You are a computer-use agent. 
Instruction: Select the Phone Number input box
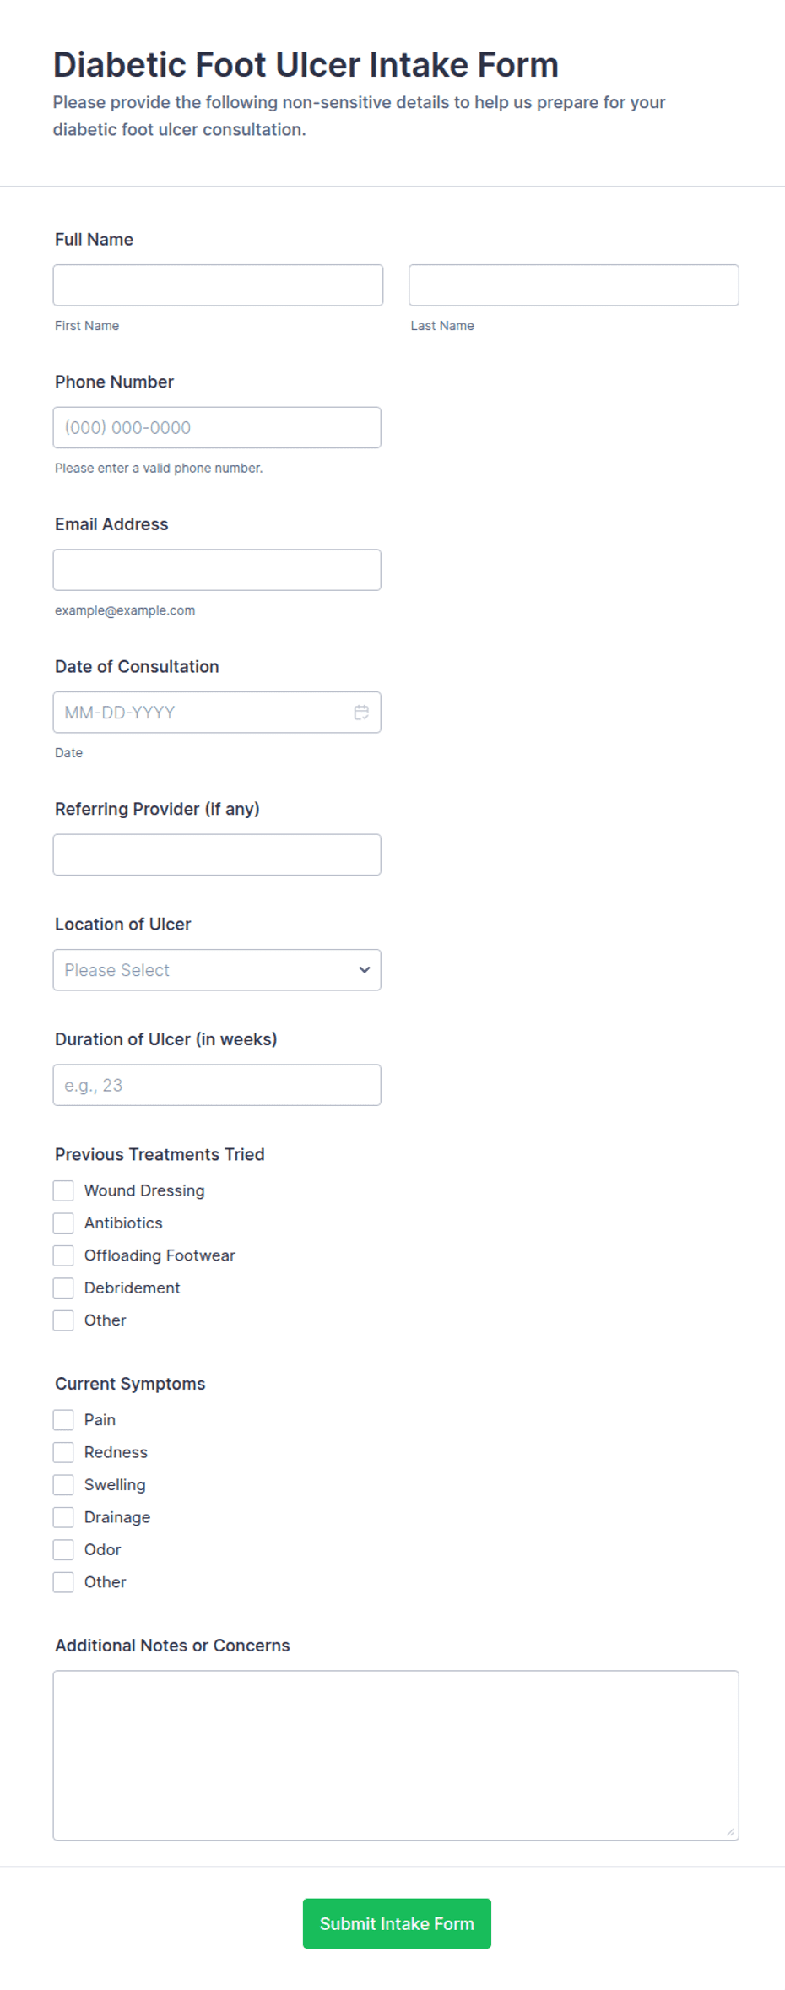point(217,428)
